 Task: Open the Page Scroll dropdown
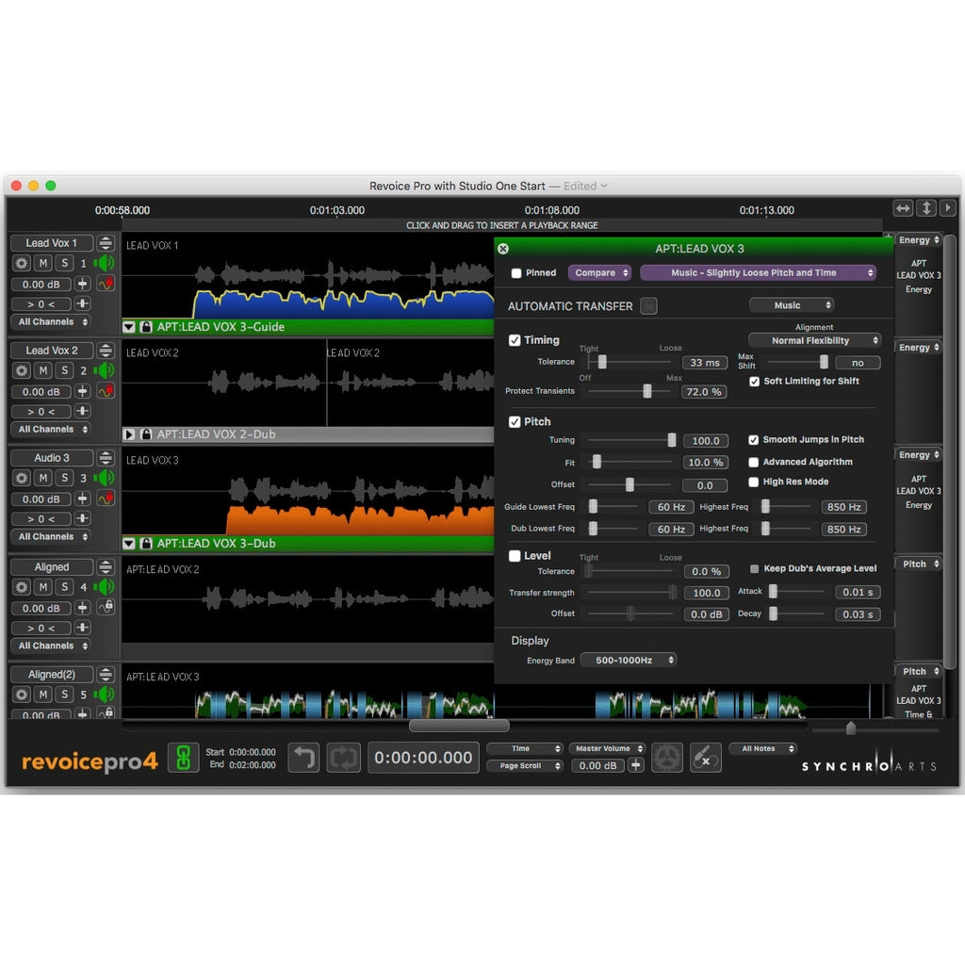point(524,765)
